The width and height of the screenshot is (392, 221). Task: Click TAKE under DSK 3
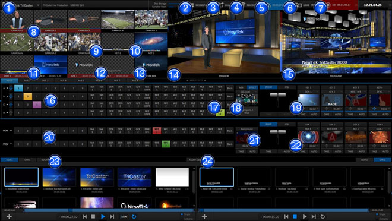[x=350, y=151]
